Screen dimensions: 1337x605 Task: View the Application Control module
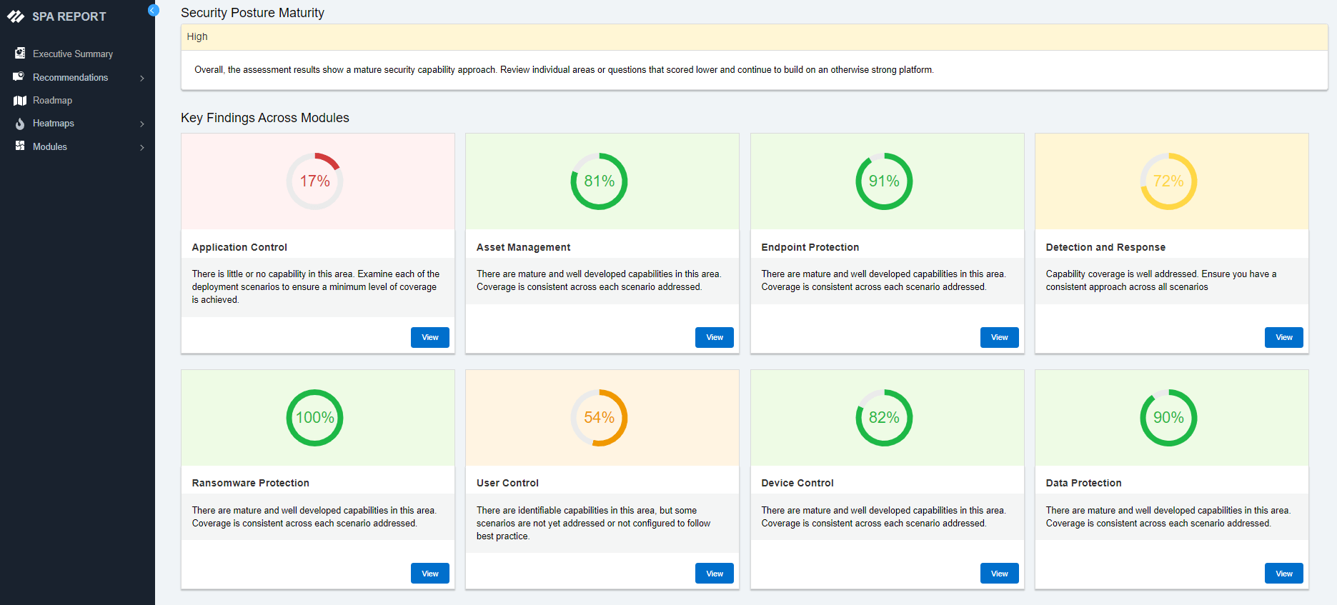429,337
